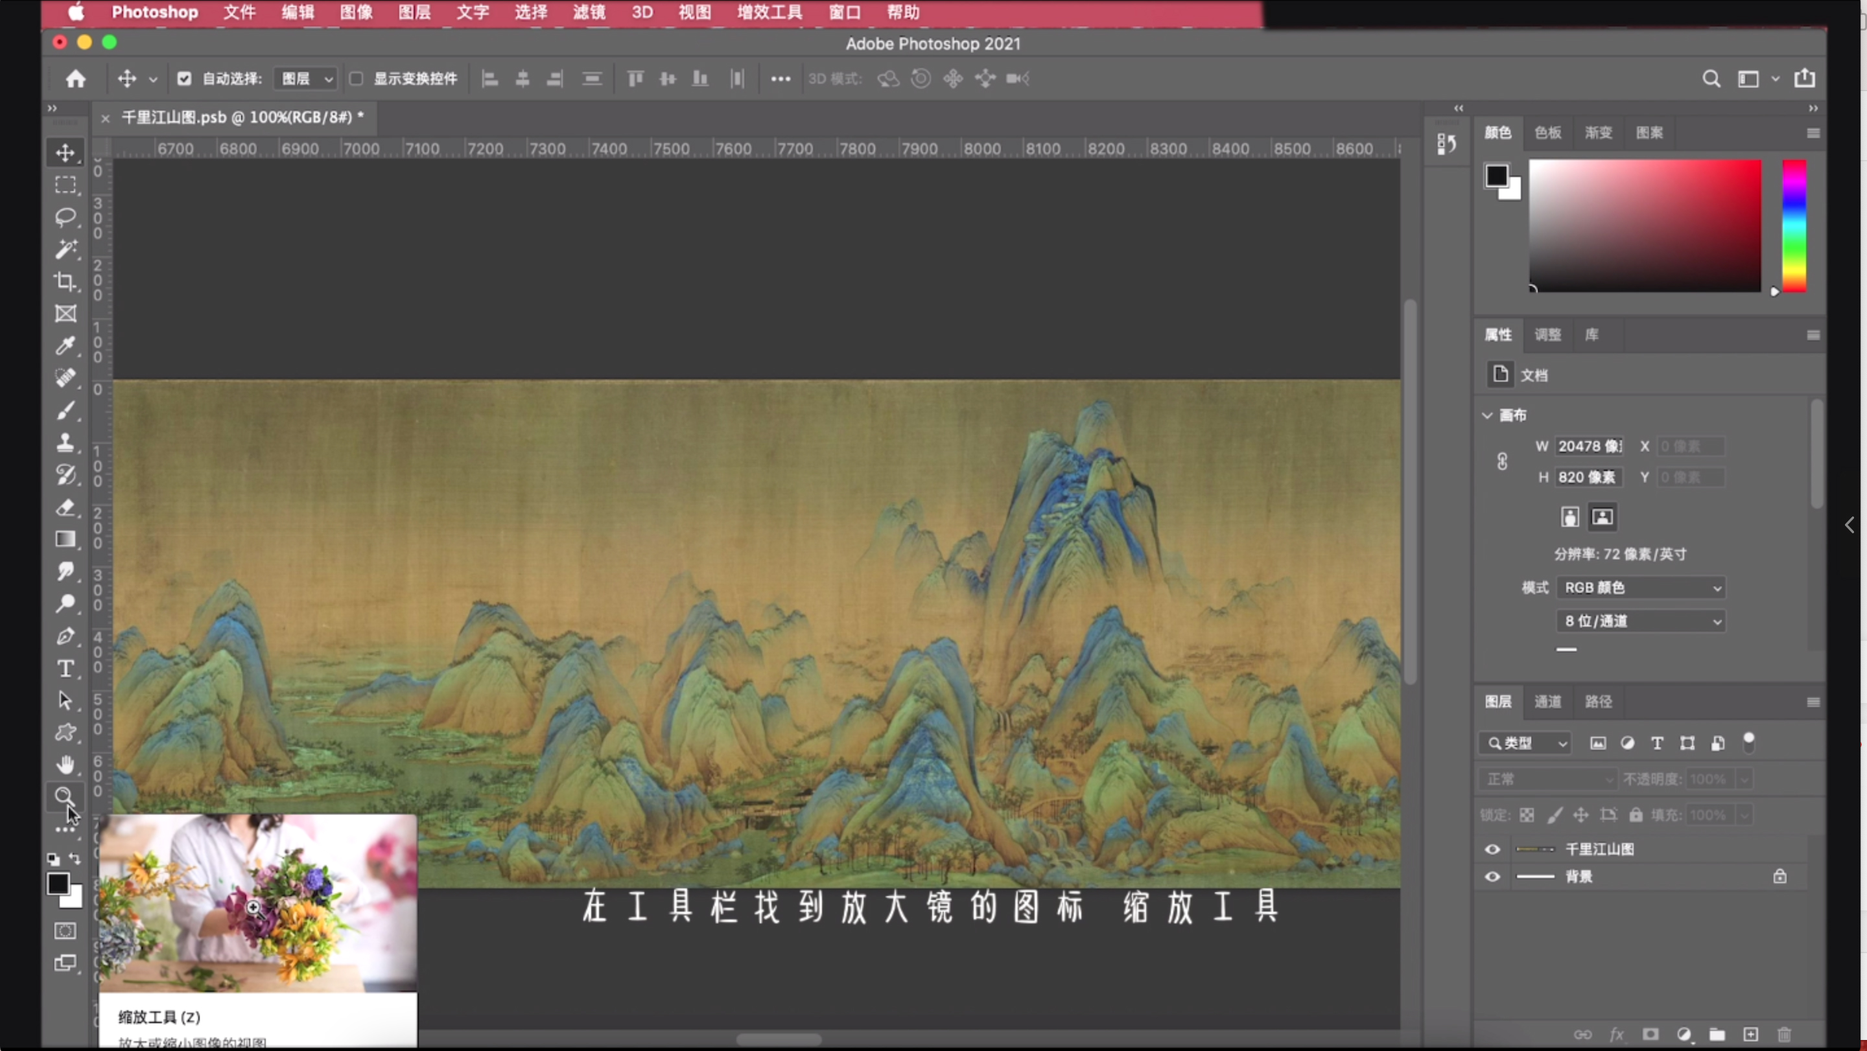Open the 类型 layer filter dropdown
The image size is (1867, 1051).
[1525, 743]
